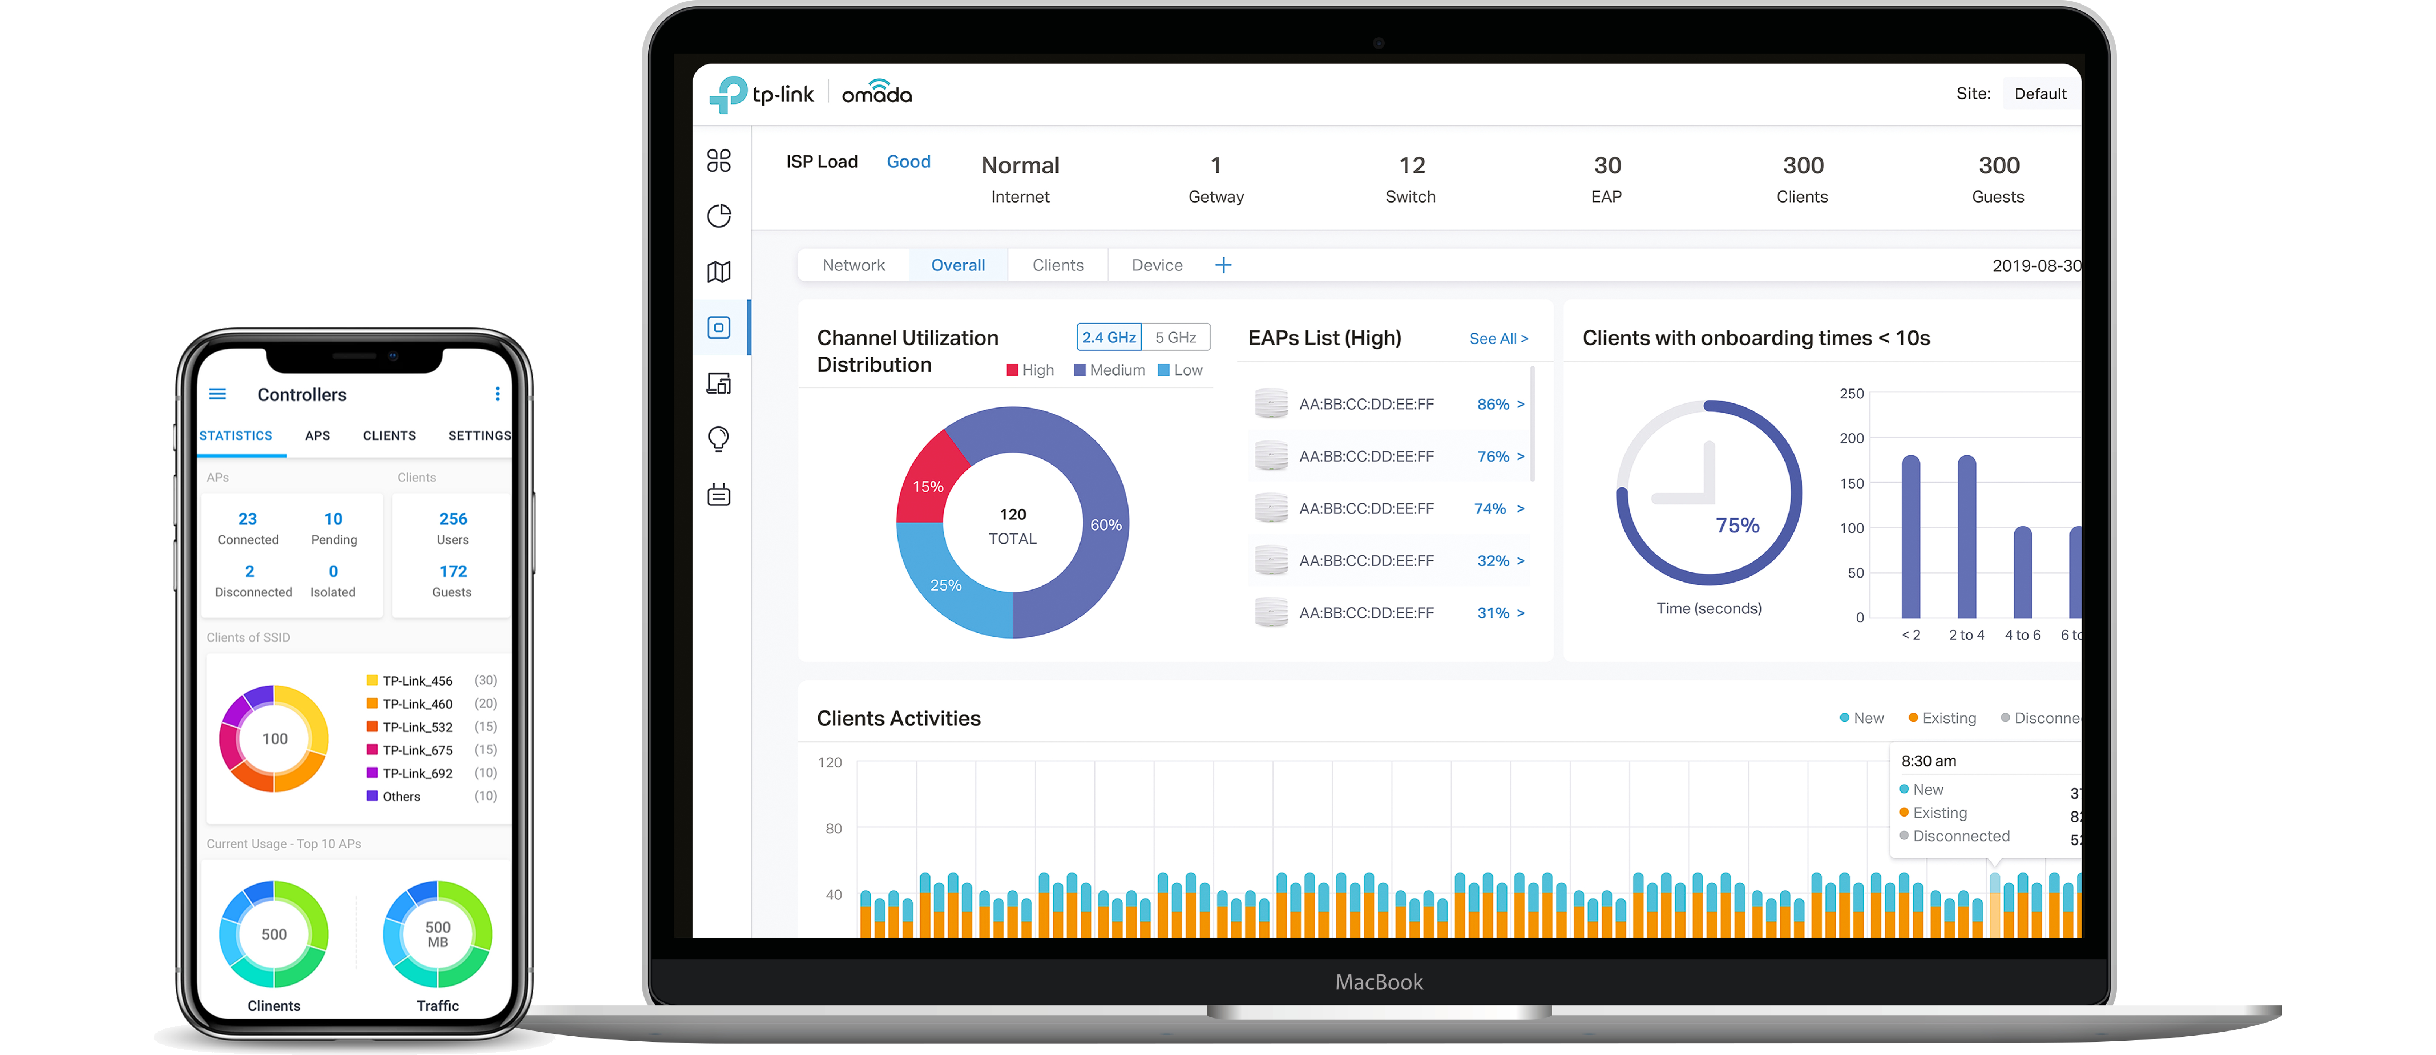Screen dimensions: 2436x1055
Task: Open phone CLIENTS tab
Action: (389, 436)
